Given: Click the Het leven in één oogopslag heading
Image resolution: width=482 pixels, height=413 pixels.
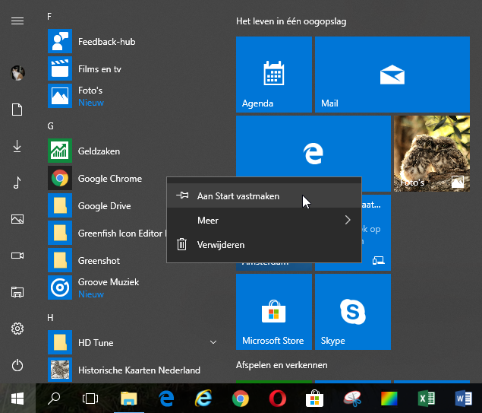Looking at the screenshot, I should (x=291, y=21).
